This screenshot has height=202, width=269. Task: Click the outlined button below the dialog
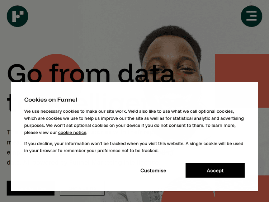point(82,193)
